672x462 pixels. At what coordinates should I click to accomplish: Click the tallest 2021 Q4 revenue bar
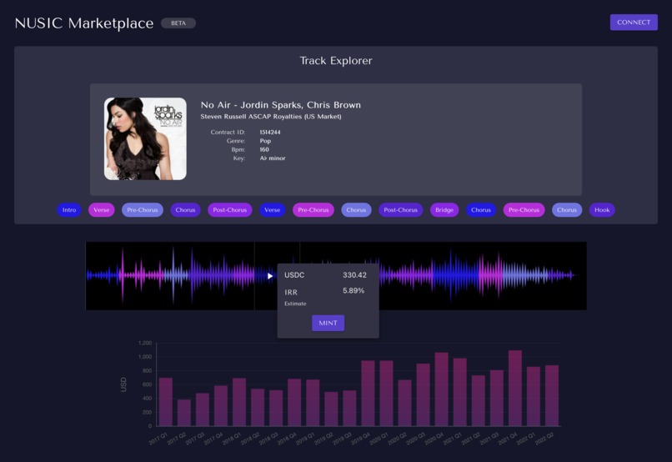(x=515, y=389)
